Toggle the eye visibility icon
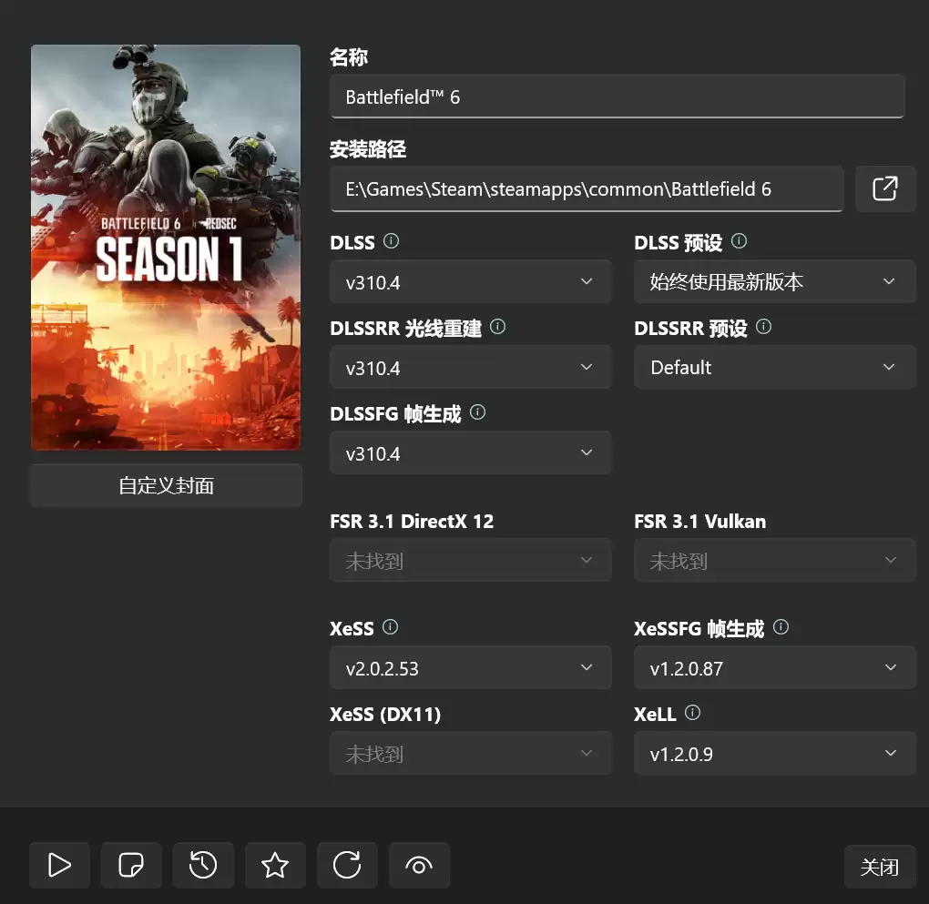Image resolution: width=929 pixels, height=904 pixels. (x=419, y=865)
